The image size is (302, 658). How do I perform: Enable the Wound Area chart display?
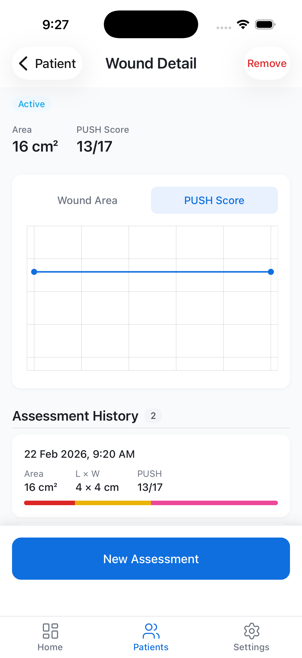click(x=87, y=200)
